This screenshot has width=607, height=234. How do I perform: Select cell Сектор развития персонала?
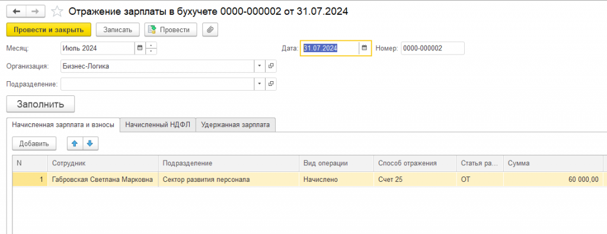(x=229, y=179)
